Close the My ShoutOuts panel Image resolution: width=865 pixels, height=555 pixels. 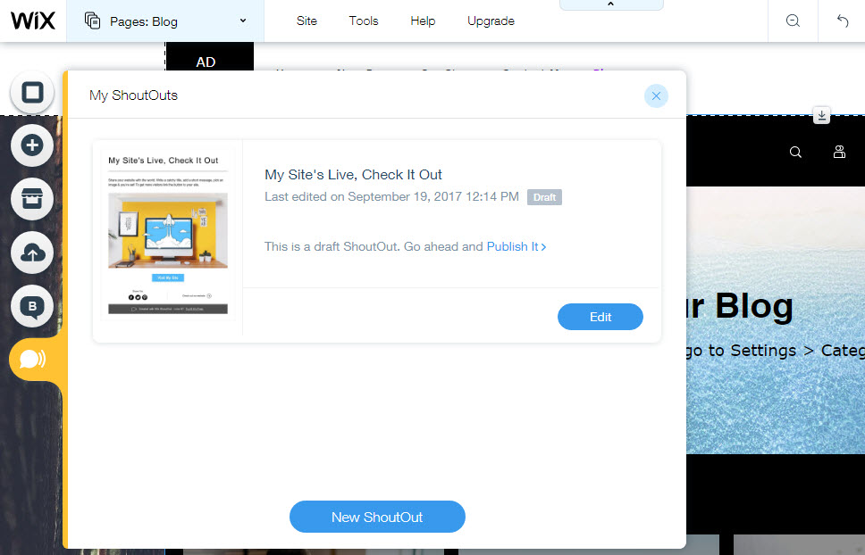coord(656,95)
